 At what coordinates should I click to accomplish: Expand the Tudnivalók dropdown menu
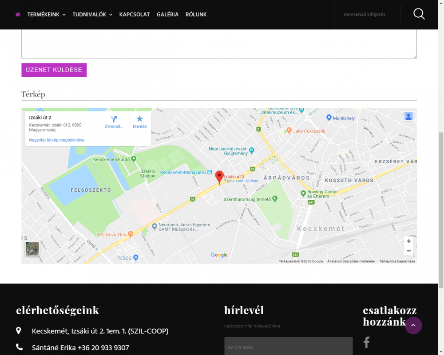pos(92,15)
